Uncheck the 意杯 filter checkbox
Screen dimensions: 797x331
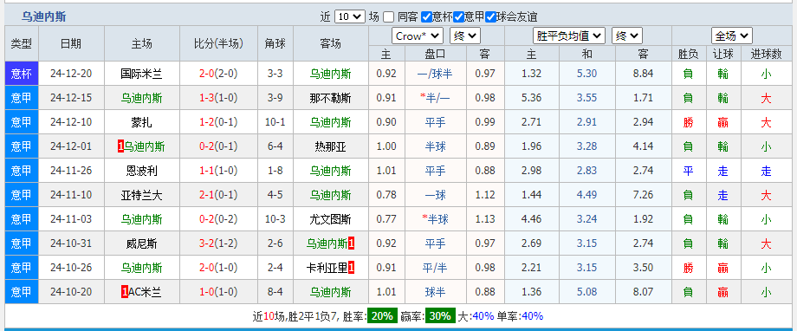pos(426,16)
